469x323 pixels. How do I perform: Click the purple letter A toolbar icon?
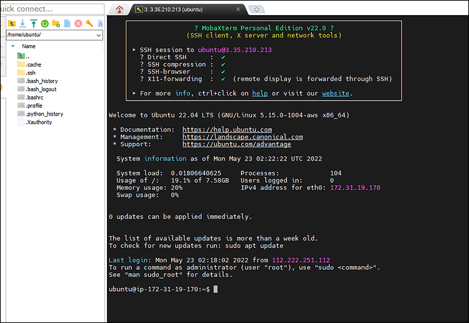point(100,24)
